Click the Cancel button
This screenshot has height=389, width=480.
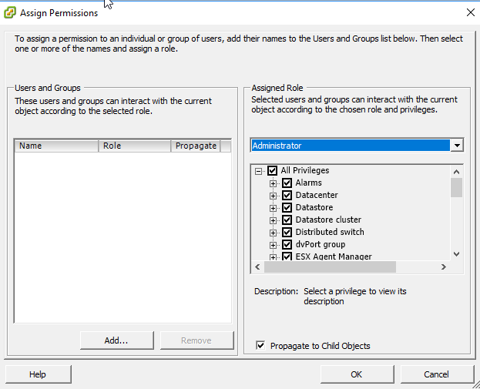[x=437, y=374]
